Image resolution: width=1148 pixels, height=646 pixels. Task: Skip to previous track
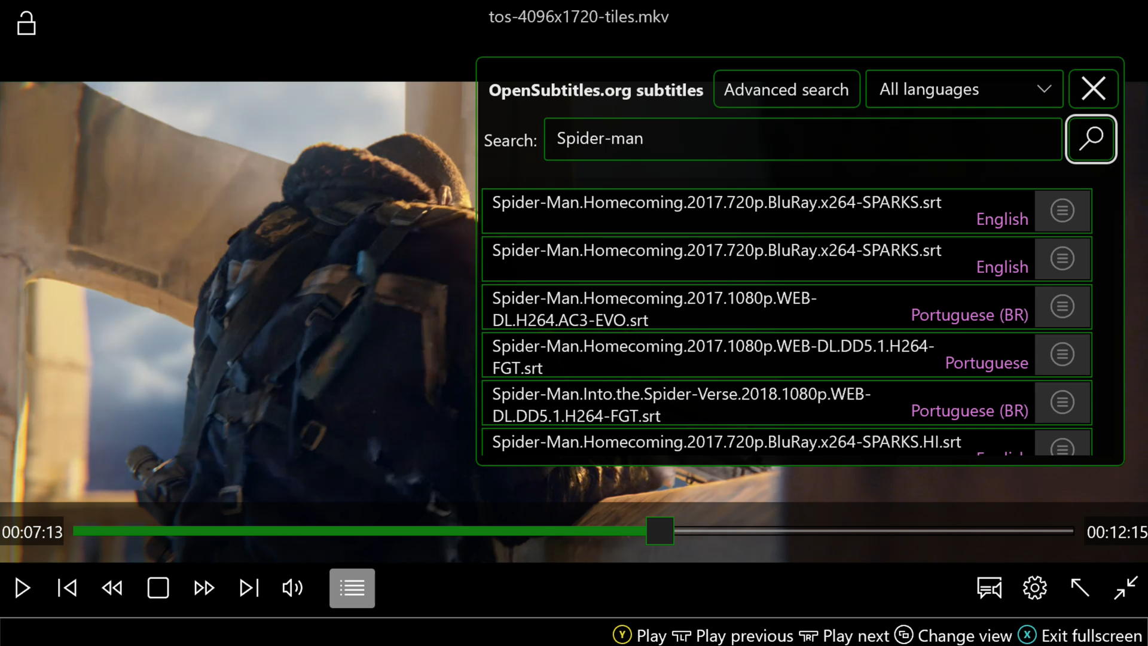coord(67,588)
